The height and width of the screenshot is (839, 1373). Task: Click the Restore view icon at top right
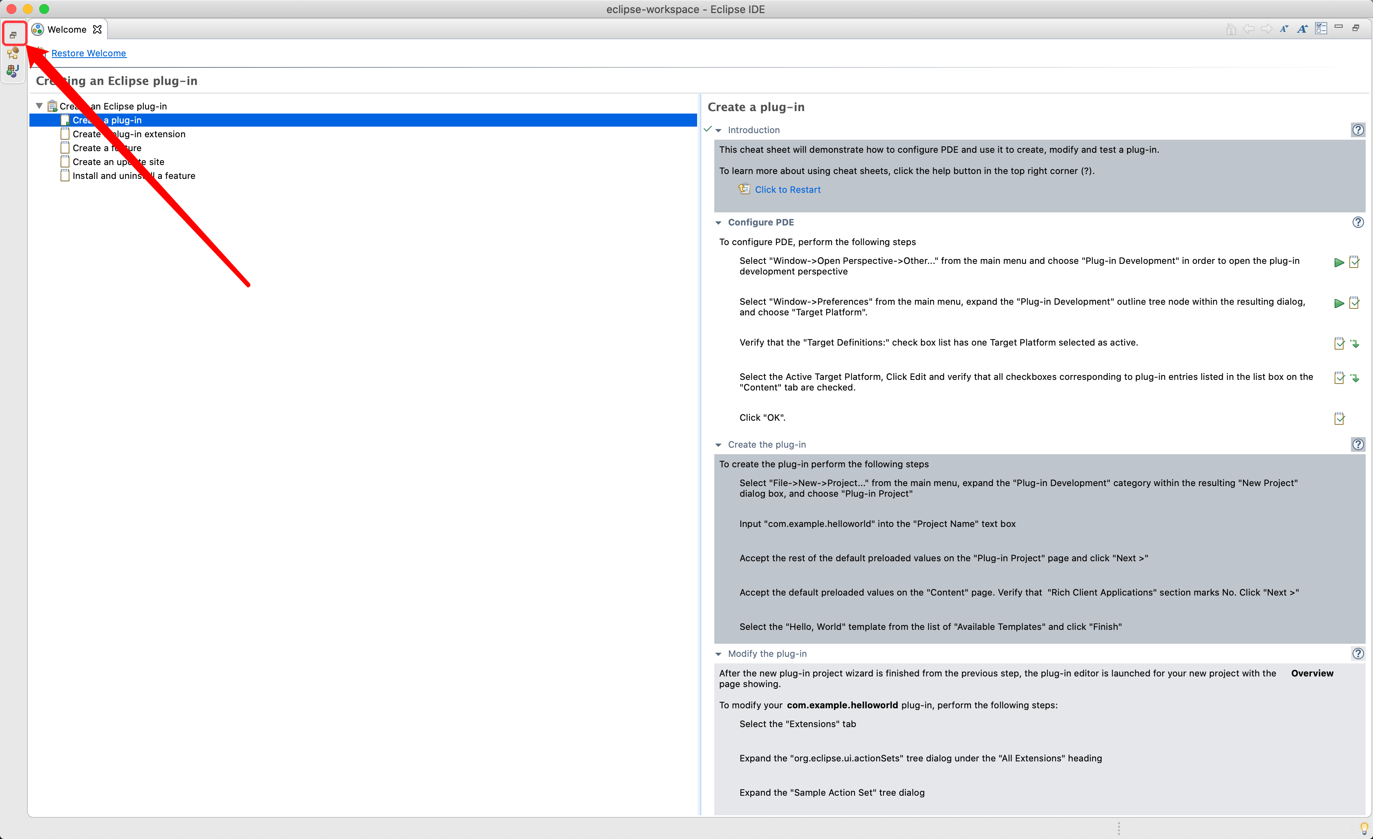coord(1356,27)
